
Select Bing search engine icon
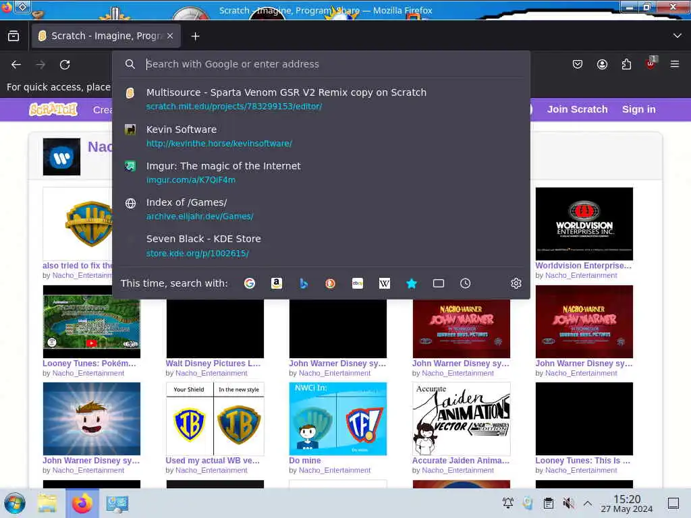tap(304, 283)
